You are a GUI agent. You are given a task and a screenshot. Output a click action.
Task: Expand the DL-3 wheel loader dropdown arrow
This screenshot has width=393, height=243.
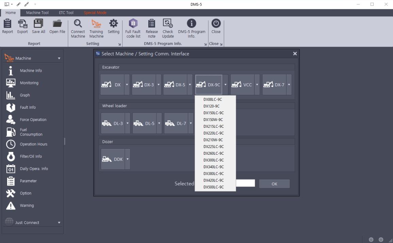pos(128,123)
